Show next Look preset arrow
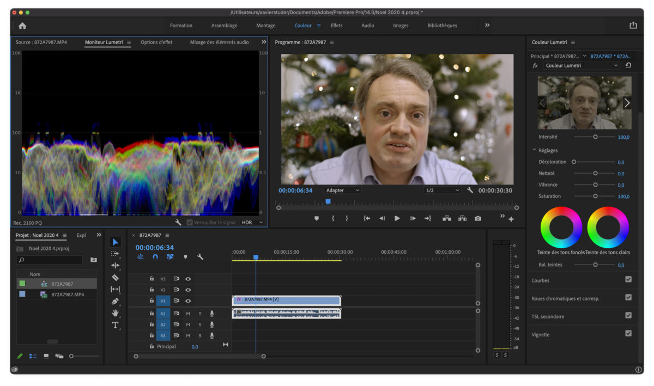This screenshot has height=386, width=654. 627,102
